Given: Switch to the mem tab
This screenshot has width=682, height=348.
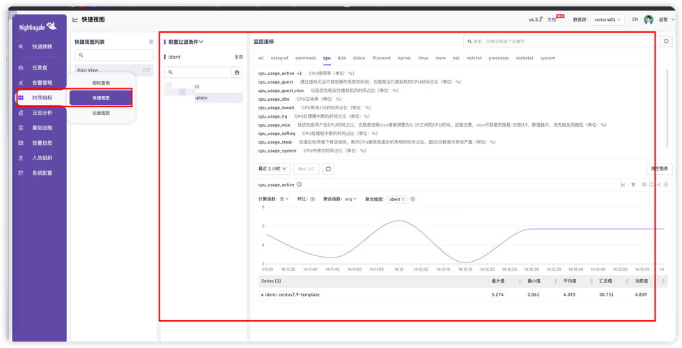Looking at the screenshot, I should tap(440, 58).
